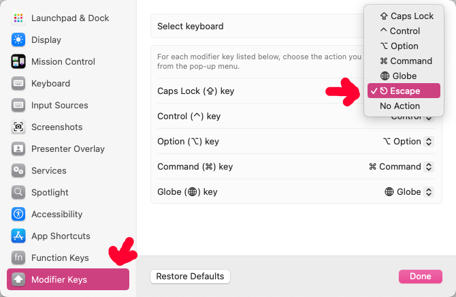
Task: Click the App Shortcuts icon
Action: click(x=18, y=236)
